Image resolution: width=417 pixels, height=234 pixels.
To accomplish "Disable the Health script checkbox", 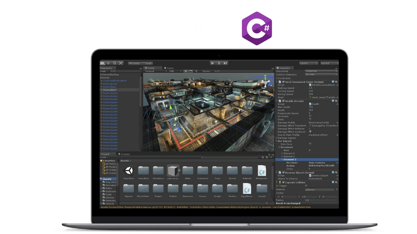I will (283, 101).
